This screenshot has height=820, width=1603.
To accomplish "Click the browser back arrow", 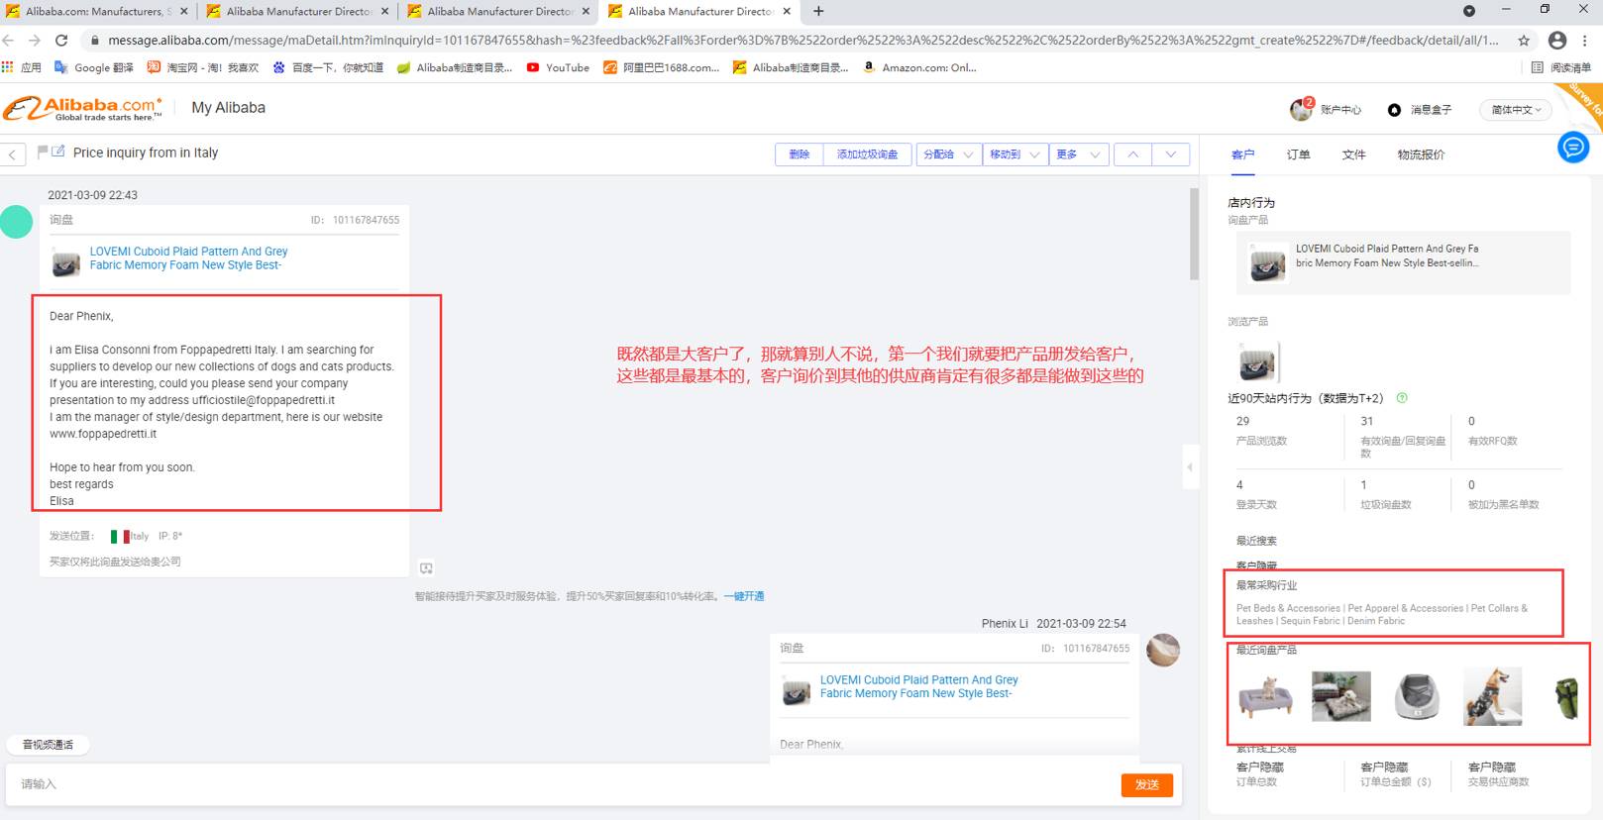I will pos(9,41).
